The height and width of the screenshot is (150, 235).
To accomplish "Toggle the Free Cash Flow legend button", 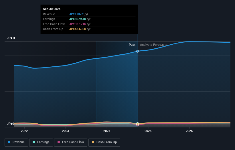I will (71, 142).
